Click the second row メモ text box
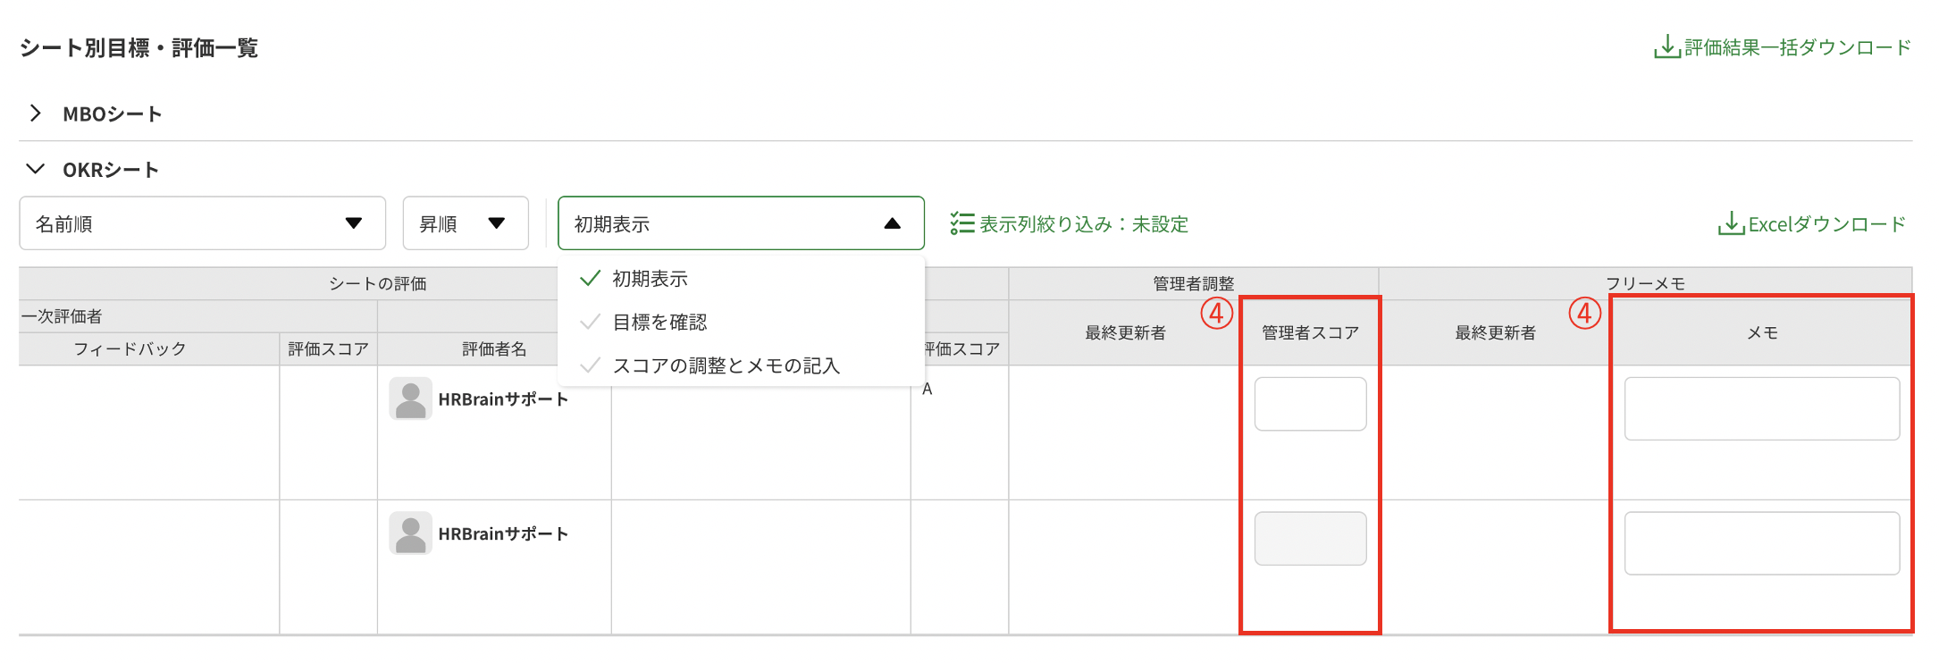The width and height of the screenshot is (1939, 663). coord(1761,543)
